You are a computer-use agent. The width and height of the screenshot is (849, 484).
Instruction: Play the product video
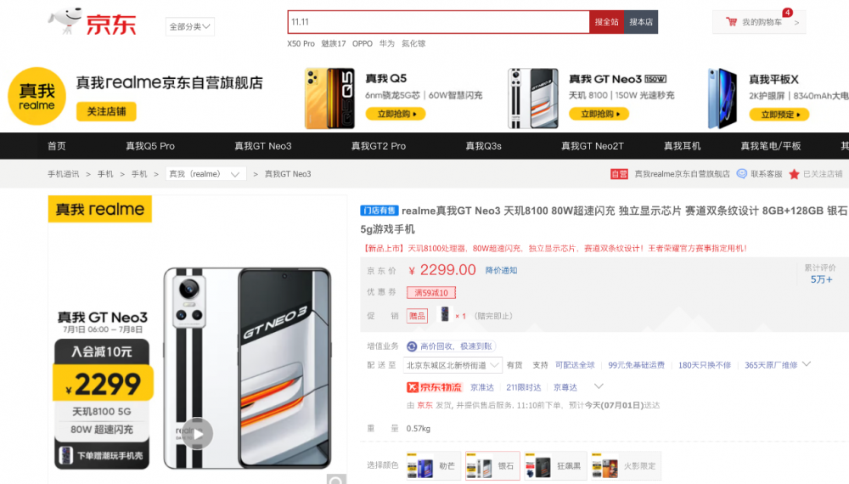pyautogui.click(x=197, y=434)
